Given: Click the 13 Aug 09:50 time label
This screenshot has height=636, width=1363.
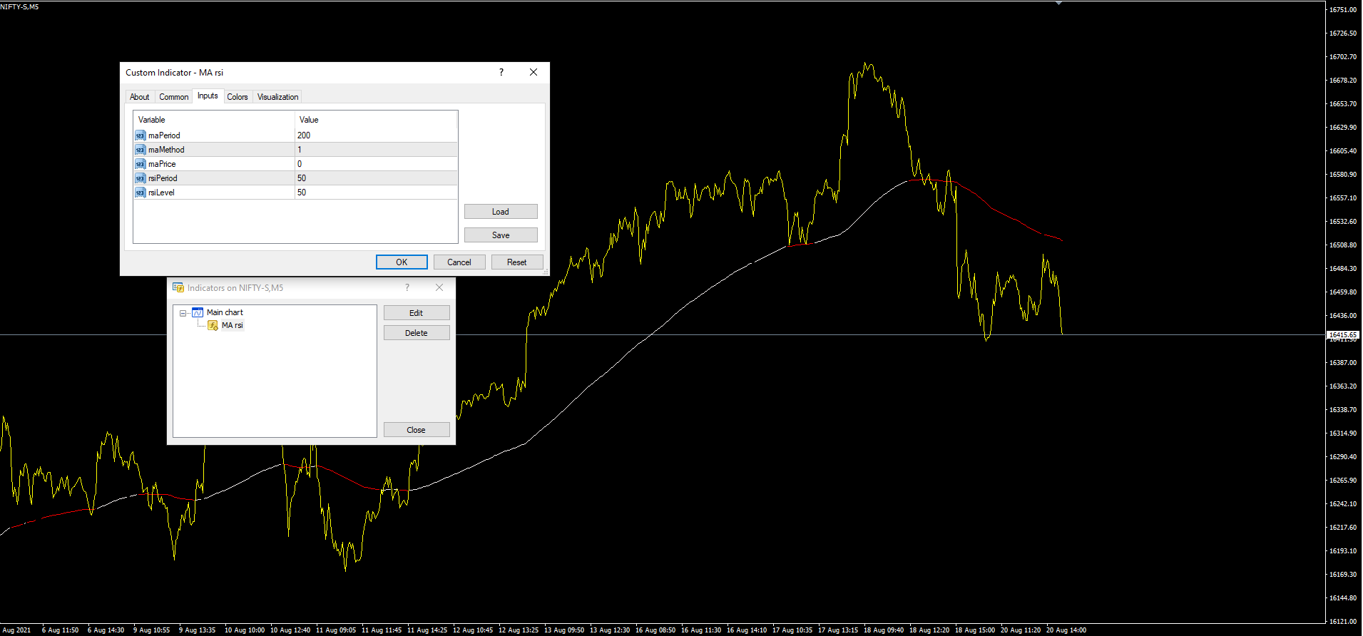Looking at the screenshot, I should point(564,630).
